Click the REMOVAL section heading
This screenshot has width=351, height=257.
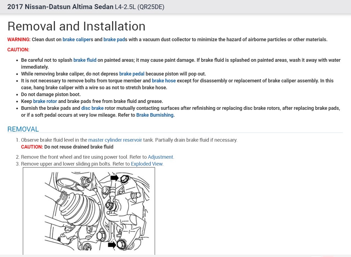(23, 129)
